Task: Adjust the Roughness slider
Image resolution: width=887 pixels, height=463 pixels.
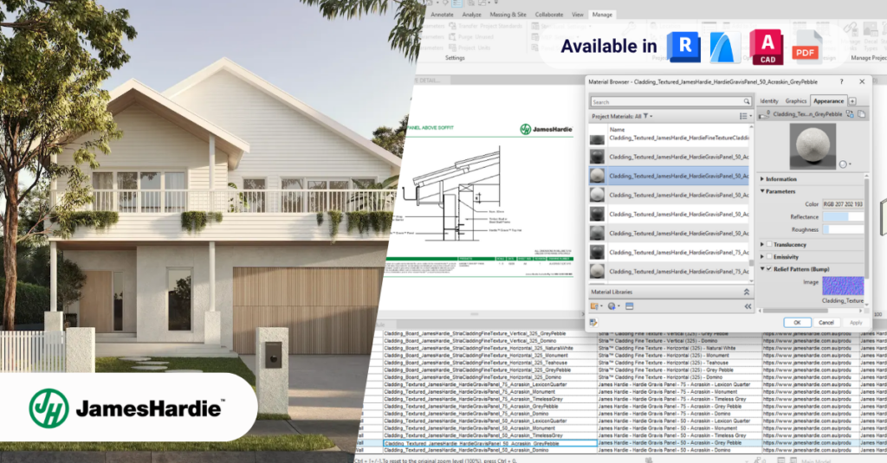Action: pos(843,229)
